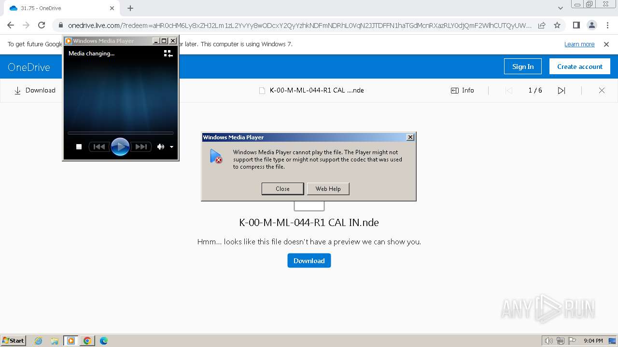Click file name K-00-M-ML-044-R1 CAL IN.nde
The image size is (618, 347).
[309, 223]
